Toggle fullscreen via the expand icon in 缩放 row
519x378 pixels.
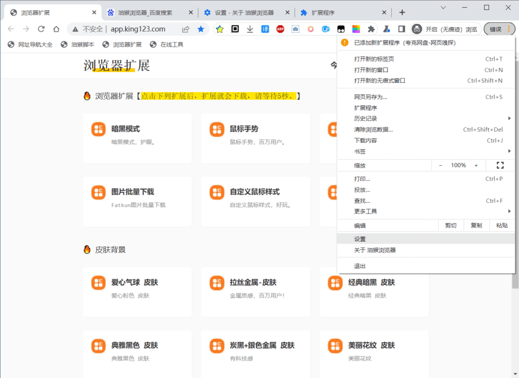(500, 165)
